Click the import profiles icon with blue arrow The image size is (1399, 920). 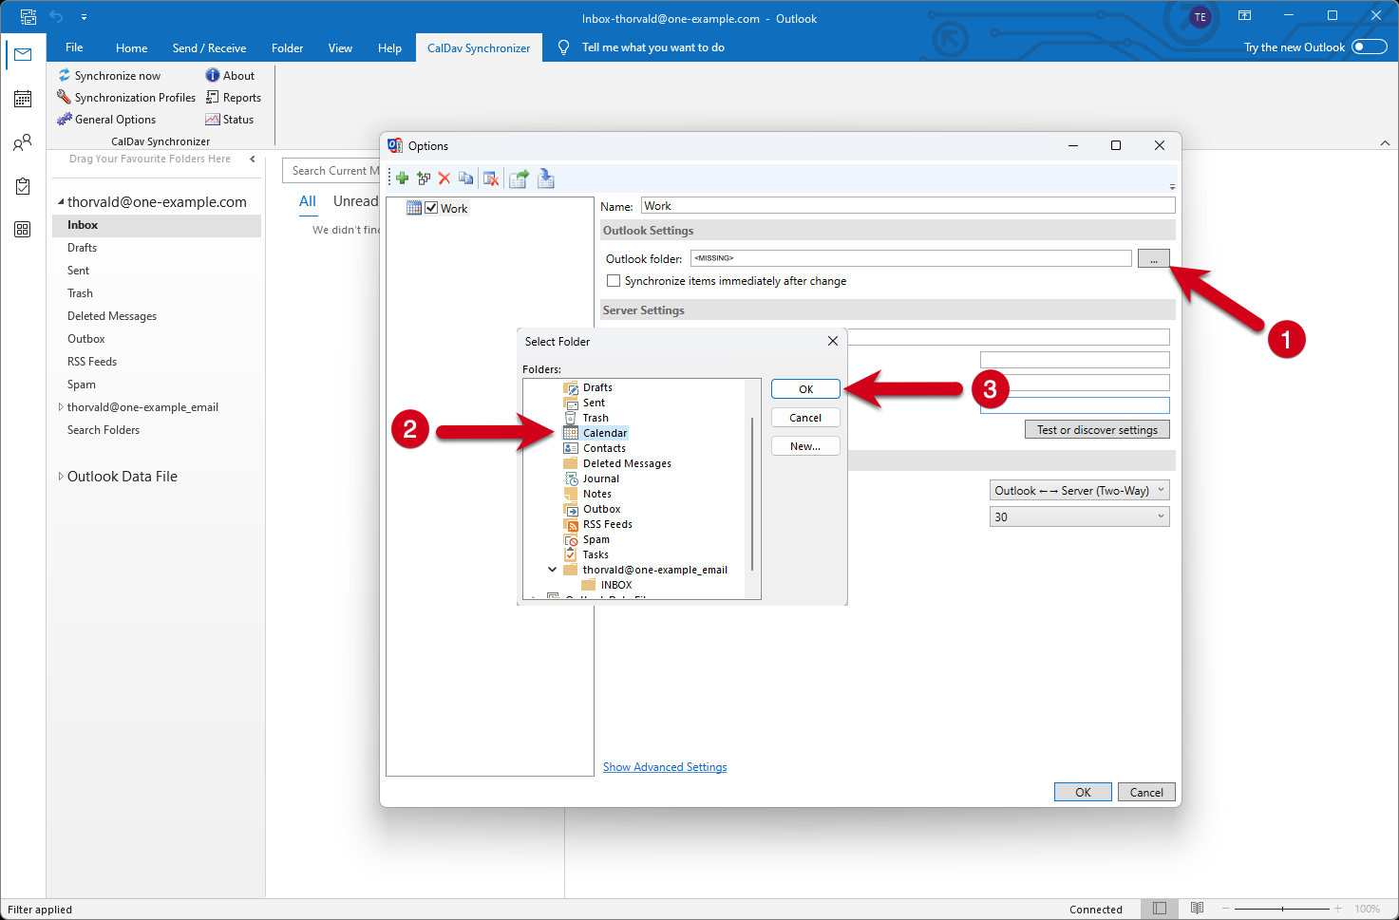(x=546, y=178)
